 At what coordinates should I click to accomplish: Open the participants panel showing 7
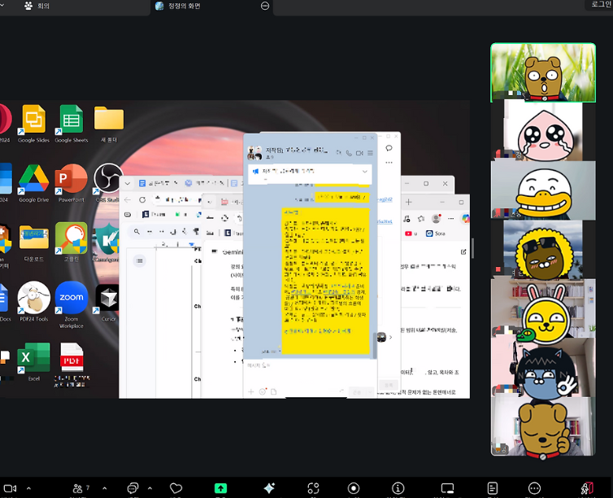80,488
